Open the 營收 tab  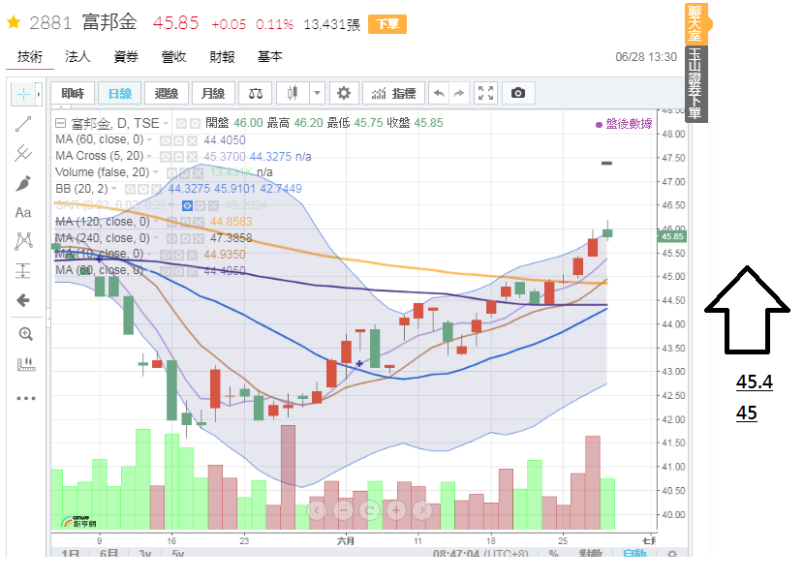click(x=173, y=56)
